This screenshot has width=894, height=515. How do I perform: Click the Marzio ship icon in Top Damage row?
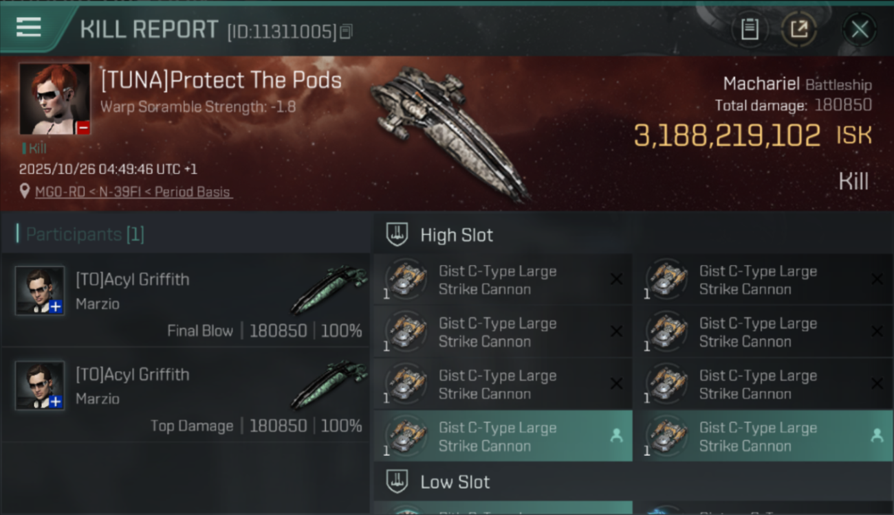pyautogui.click(x=330, y=385)
